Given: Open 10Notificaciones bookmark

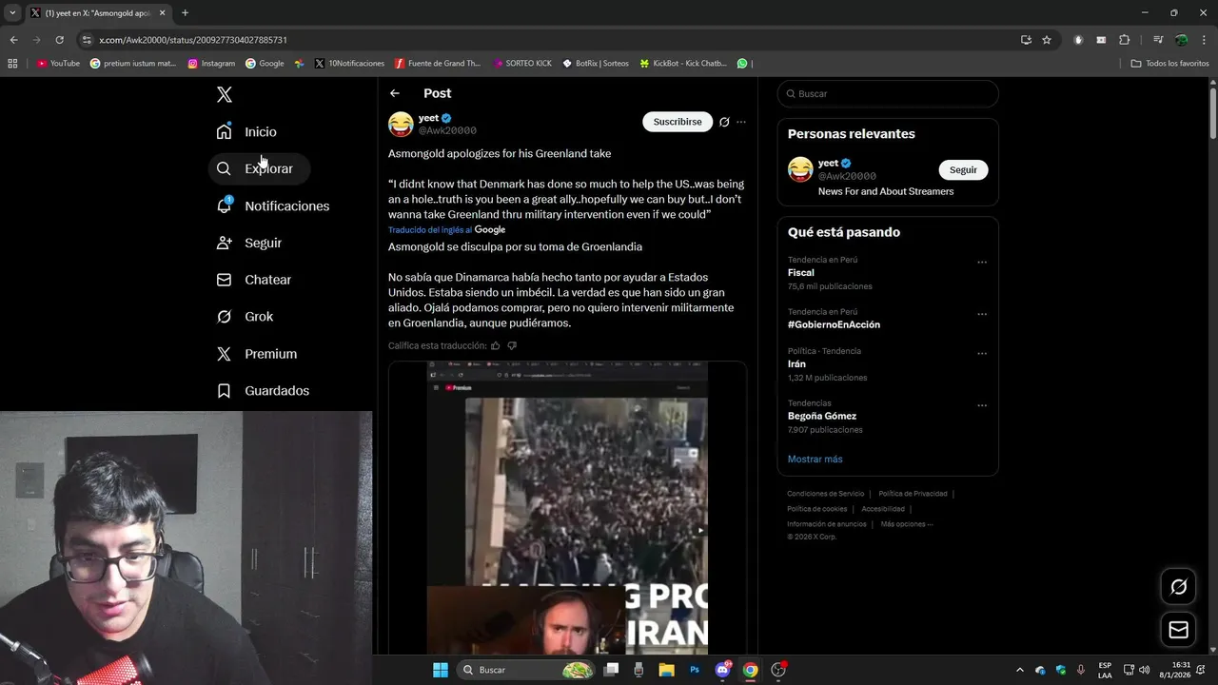Looking at the screenshot, I should (x=349, y=64).
